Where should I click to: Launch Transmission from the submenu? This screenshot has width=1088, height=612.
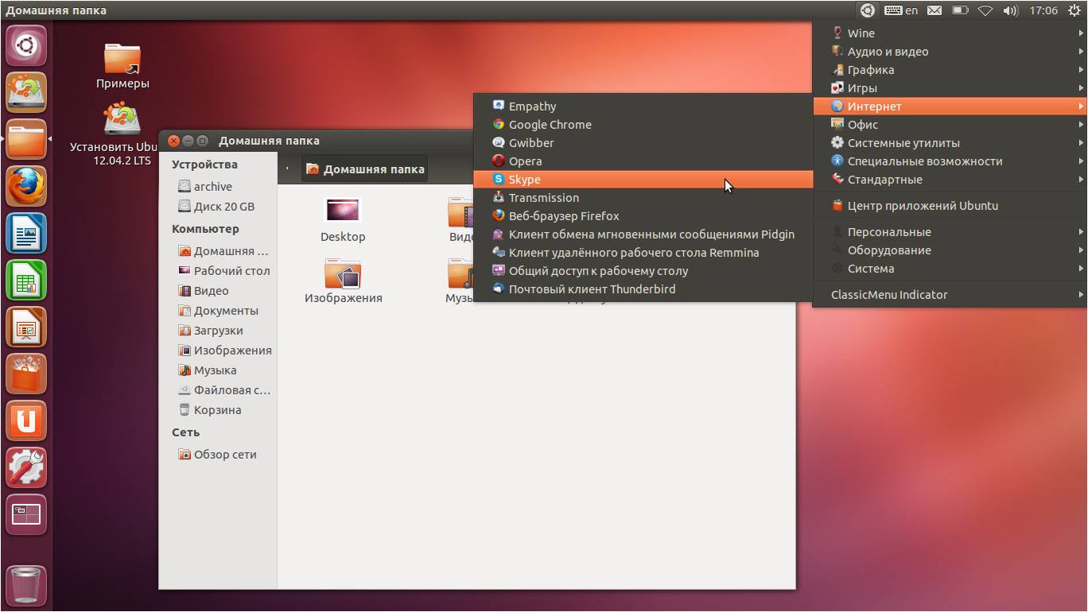[x=643, y=198]
